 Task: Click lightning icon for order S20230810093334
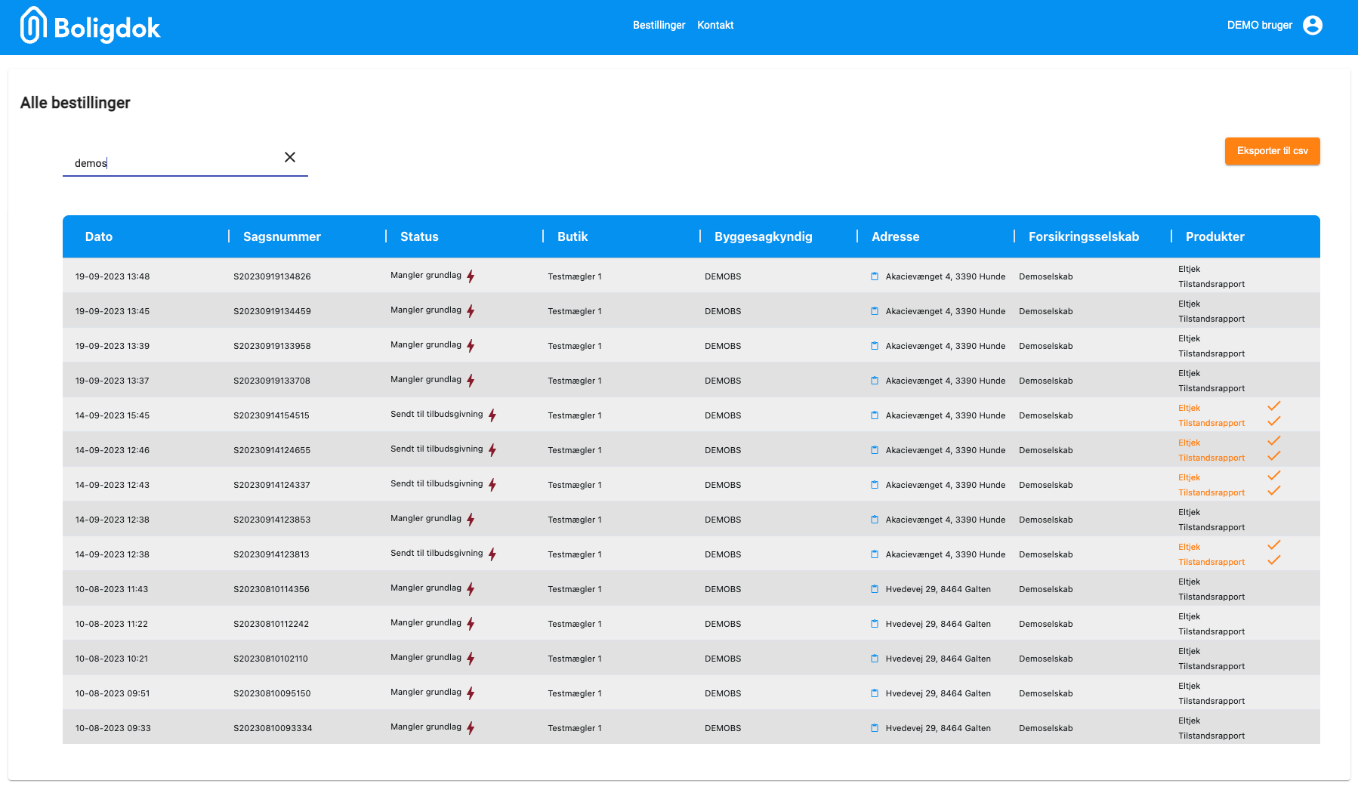coord(471,728)
